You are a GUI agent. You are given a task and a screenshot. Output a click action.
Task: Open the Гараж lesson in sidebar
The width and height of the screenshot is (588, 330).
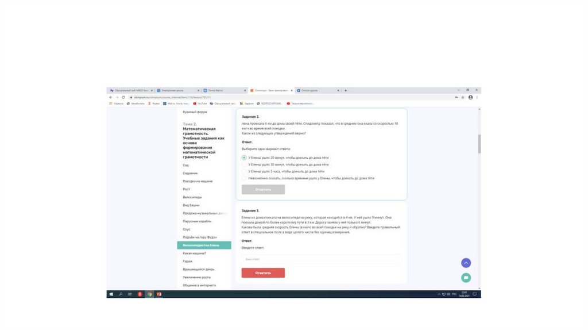tap(188, 261)
